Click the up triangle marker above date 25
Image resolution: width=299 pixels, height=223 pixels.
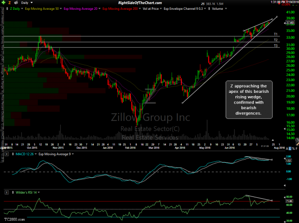tap(273, 140)
